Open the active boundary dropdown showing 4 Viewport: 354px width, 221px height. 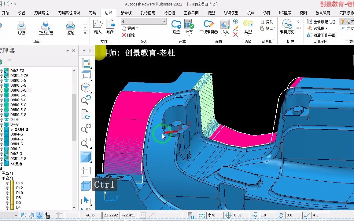click(x=144, y=21)
